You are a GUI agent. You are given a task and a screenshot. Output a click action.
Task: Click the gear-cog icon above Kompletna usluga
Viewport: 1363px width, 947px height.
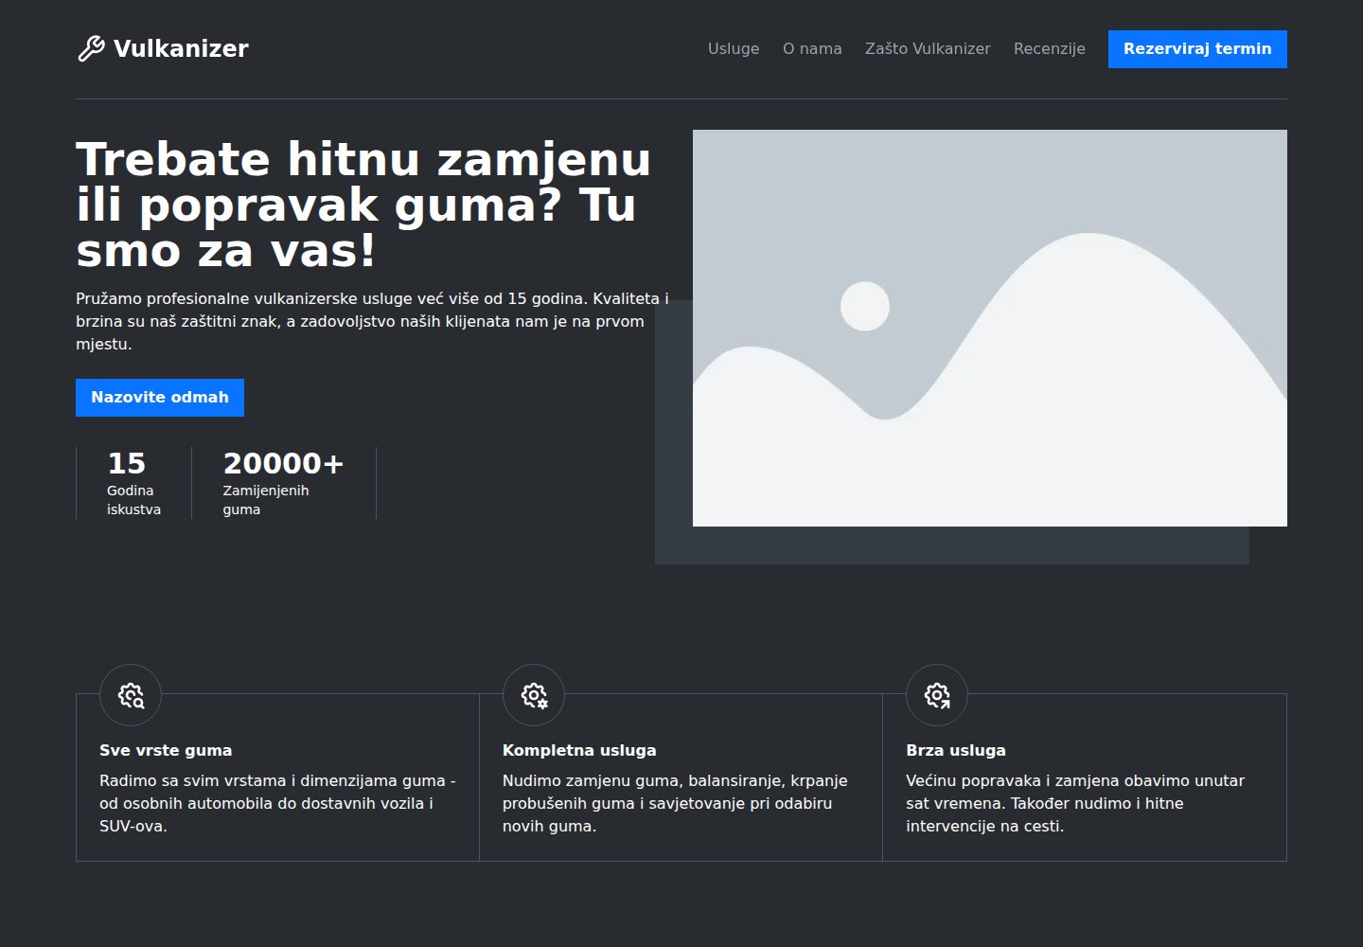pyautogui.click(x=534, y=695)
